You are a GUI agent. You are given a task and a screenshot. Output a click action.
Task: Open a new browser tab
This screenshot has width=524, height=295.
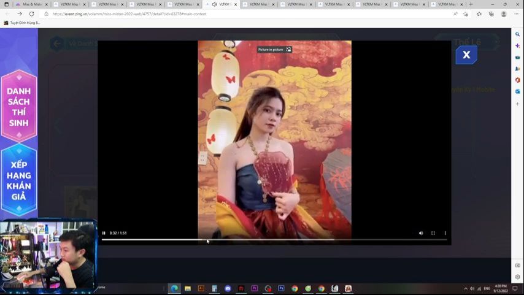click(471, 4)
